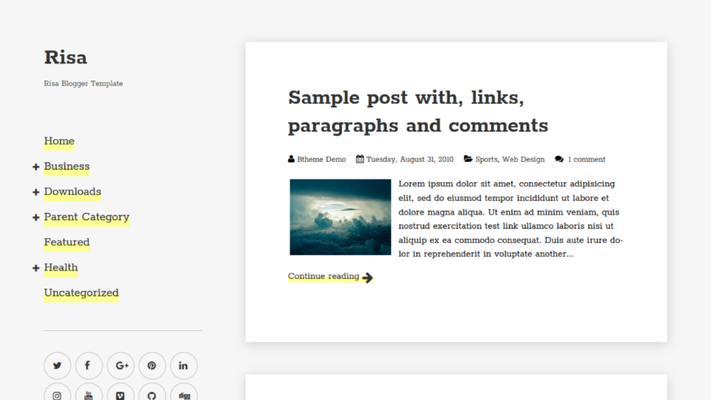This screenshot has width=711, height=400.
Task: Open the Downloads menu item
Action: [x=72, y=192]
